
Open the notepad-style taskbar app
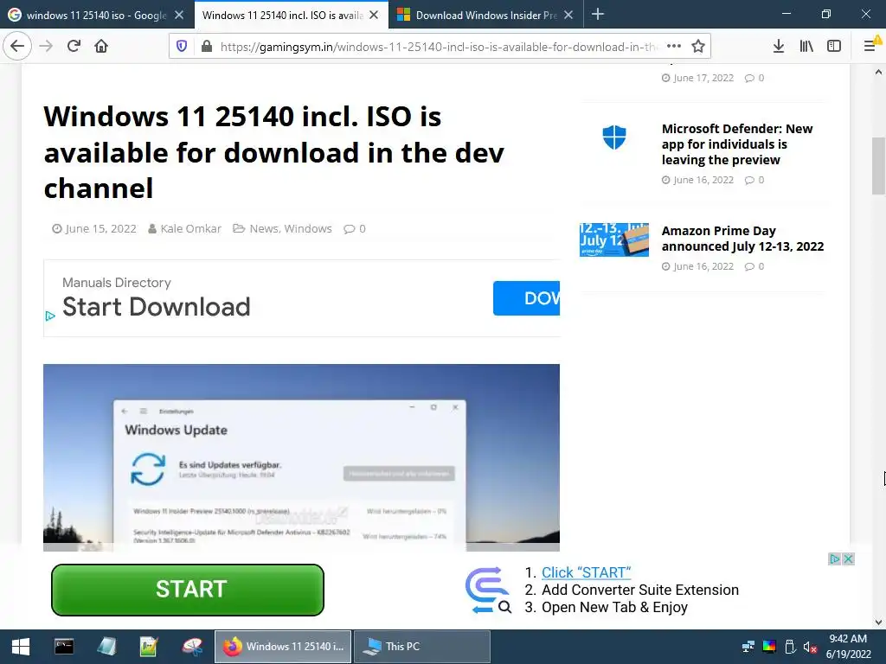pos(149,647)
